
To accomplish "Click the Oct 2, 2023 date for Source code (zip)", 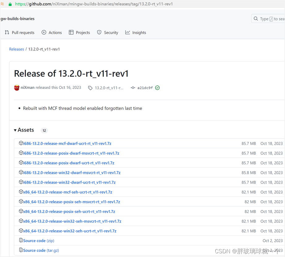I will click(x=273, y=241).
